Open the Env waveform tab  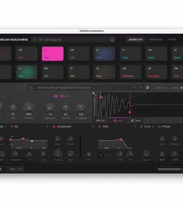101,121
